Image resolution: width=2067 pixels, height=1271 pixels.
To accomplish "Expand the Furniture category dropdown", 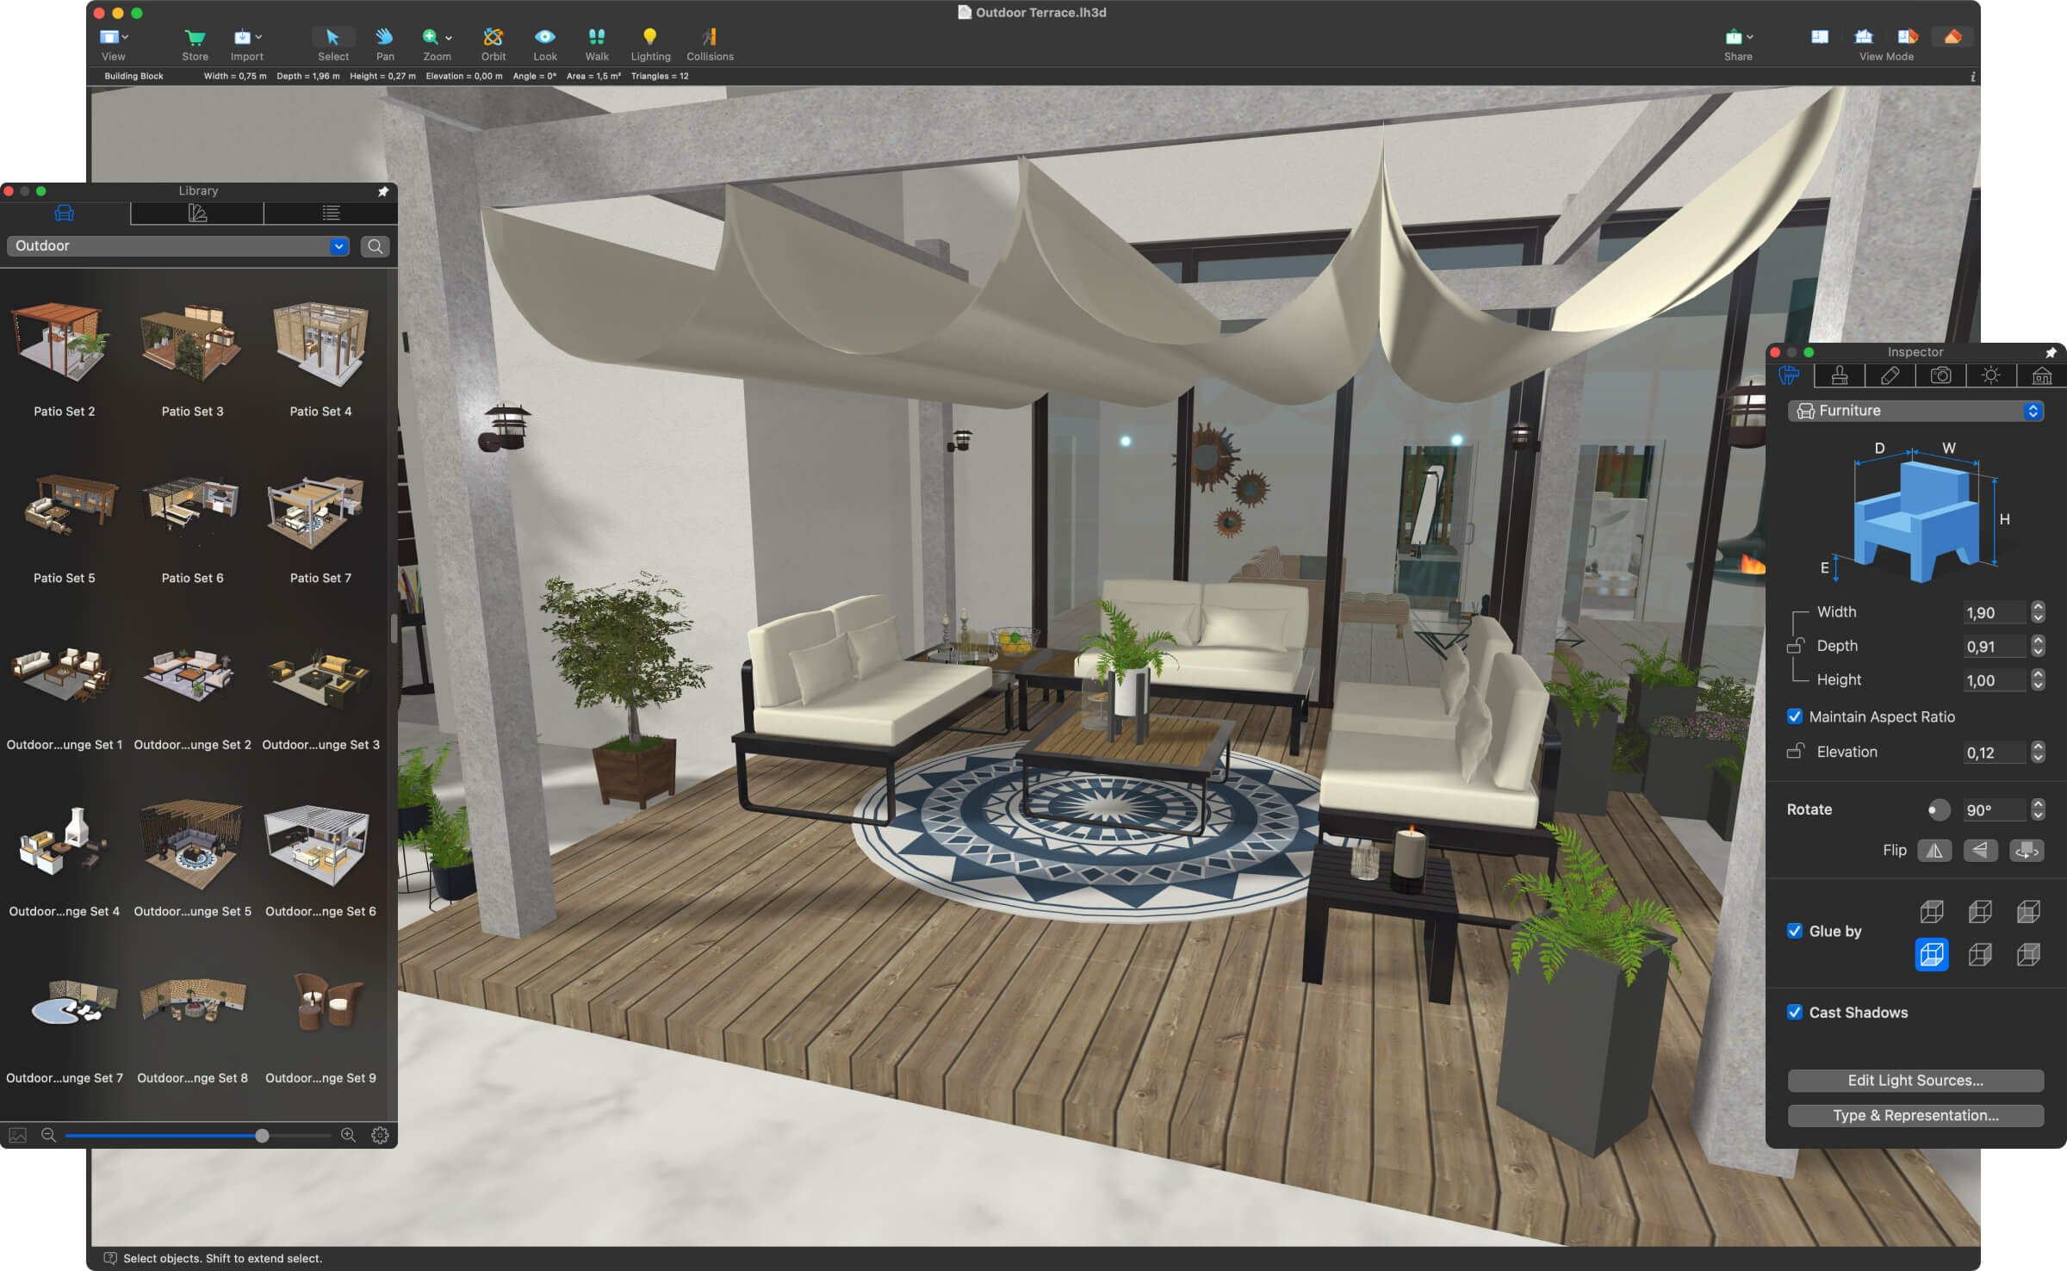I will 2040,411.
